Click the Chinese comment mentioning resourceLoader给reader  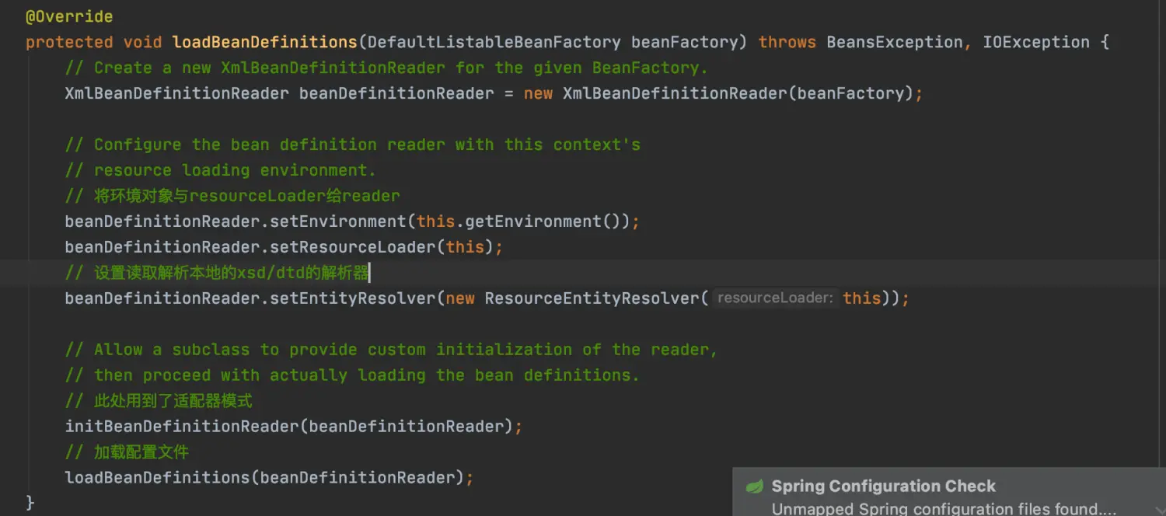tap(232, 196)
